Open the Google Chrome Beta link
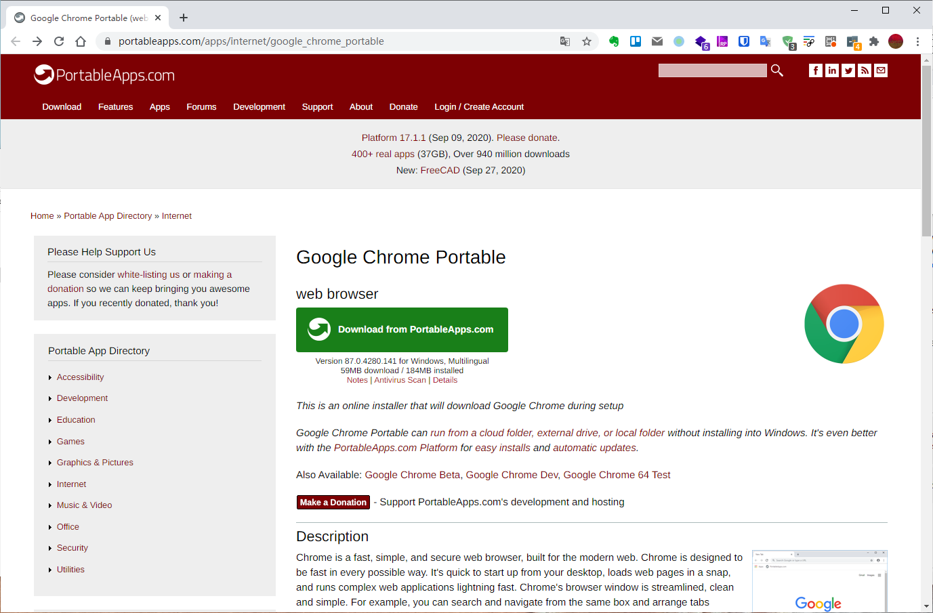The width and height of the screenshot is (933, 613). pyautogui.click(x=413, y=475)
